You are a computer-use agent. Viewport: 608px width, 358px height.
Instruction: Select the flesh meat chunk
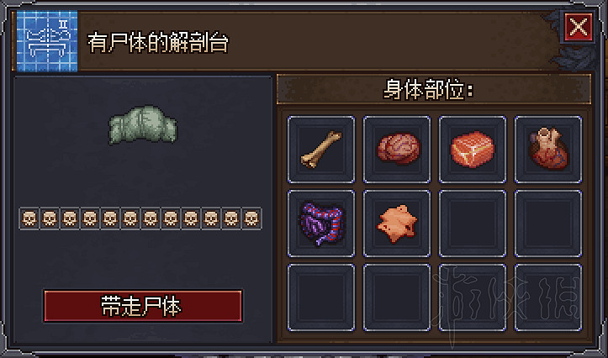pos(473,150)
